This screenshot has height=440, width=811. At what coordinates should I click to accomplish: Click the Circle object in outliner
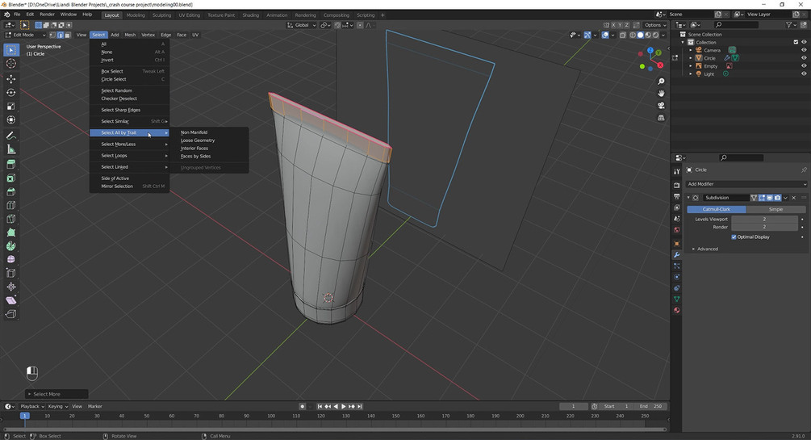point(709,58)
